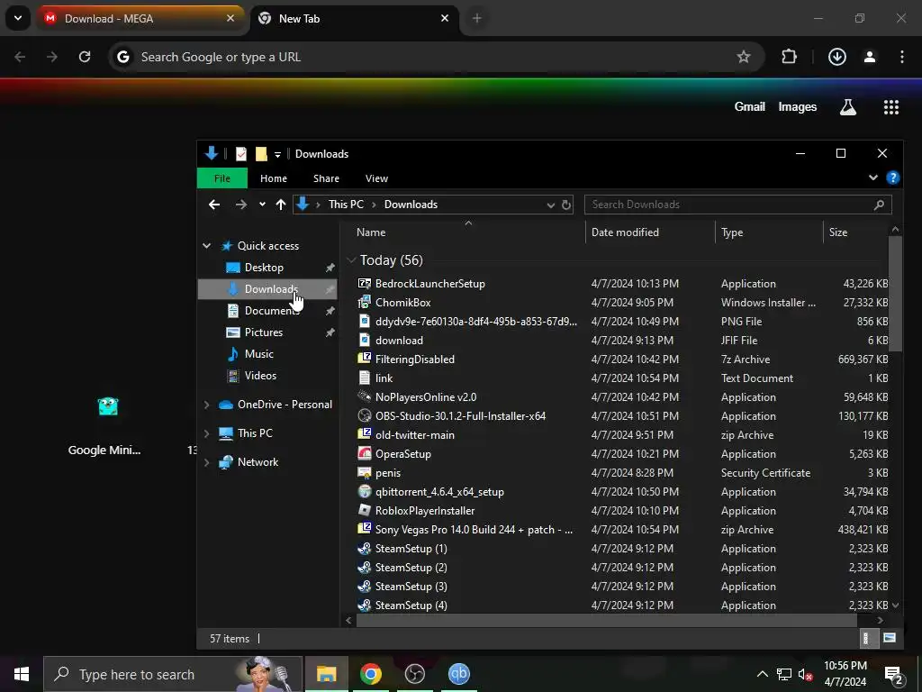
Task: Open the Share ribbon tab
Action: 326,178
